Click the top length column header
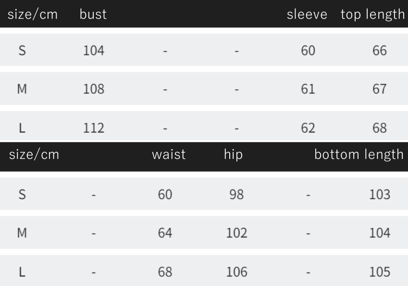The width and height of the screenshot is (408, 286). (x=372, y=14)
